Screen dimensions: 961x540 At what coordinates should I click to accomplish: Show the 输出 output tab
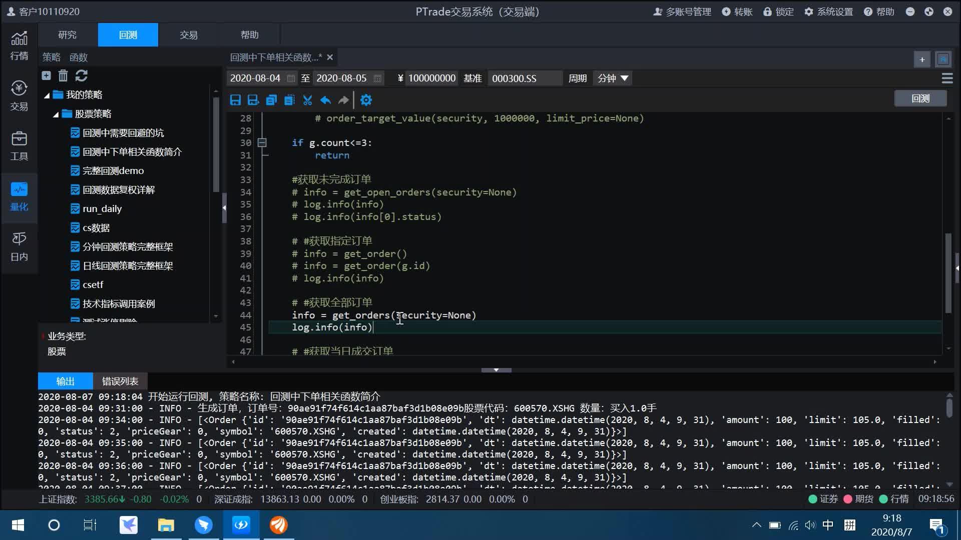tap(66, 381)
